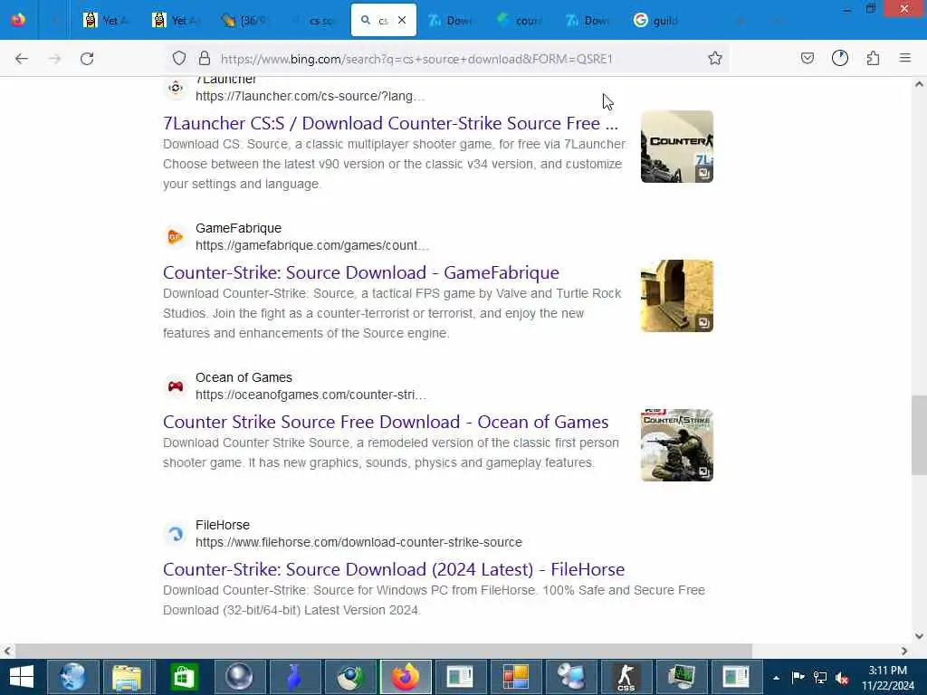
Task: Save page to Pocket
Action: (807, 58)
